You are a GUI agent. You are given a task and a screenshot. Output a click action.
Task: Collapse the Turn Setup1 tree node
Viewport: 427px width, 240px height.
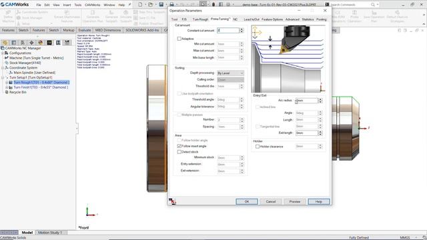tap(3, 77)
